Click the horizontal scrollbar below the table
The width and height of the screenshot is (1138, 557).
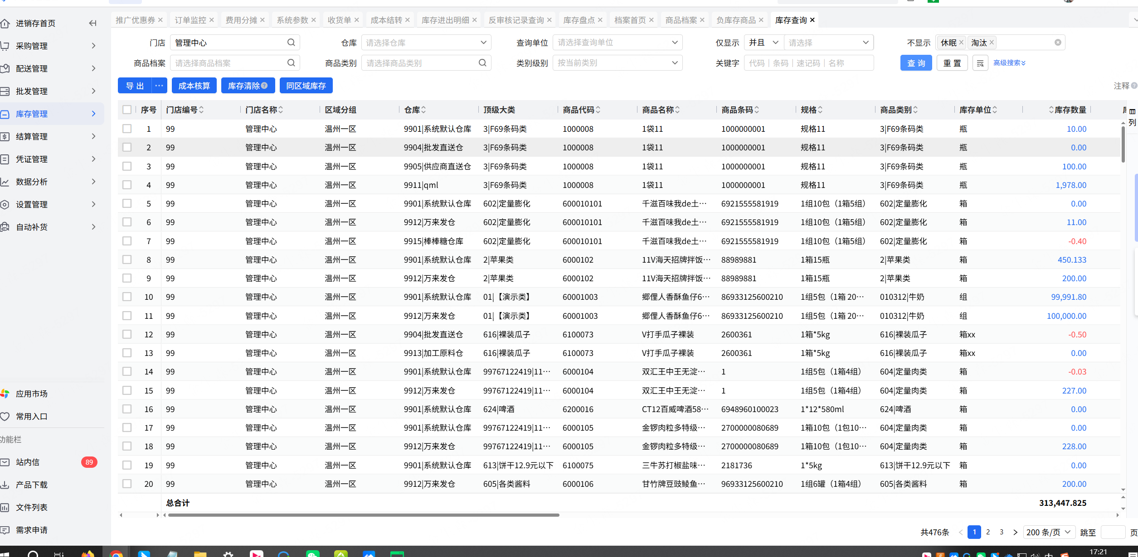363,515
